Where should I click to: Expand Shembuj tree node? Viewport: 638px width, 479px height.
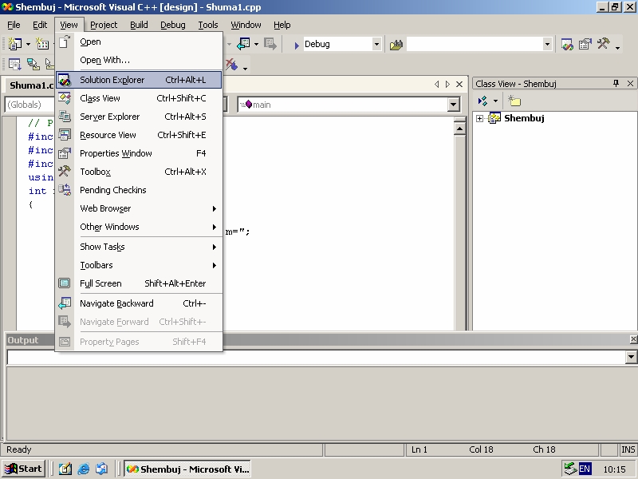click(x=480, y=118)
